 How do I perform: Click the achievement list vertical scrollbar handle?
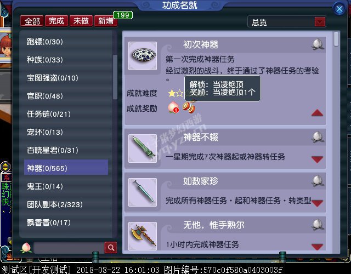tap(336, 39)
